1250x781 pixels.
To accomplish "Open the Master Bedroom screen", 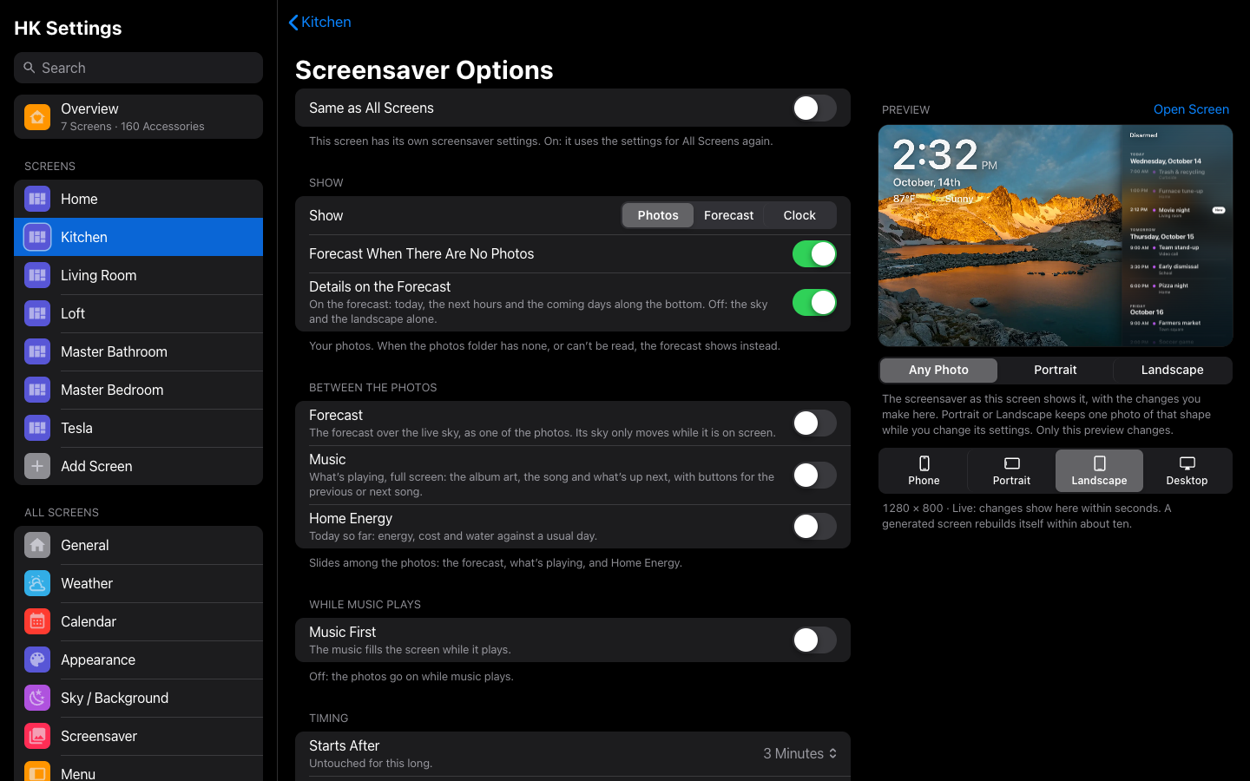I will click(139, 390).
